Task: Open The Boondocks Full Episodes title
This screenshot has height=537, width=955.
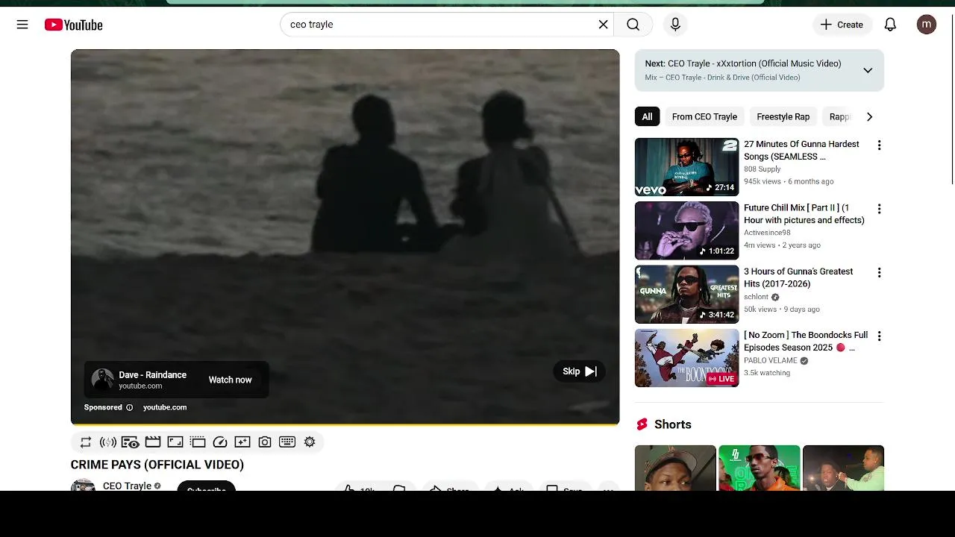Action: click(806, 342)
